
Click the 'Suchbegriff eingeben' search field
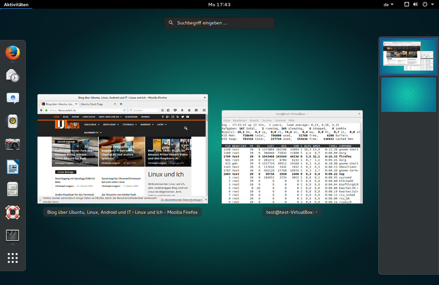219,23
